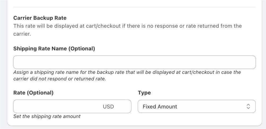The width and height of the screenshot is (266, 129).
Task: Click the "Set the shipping rate amount" hint
Action: (47, 116)
